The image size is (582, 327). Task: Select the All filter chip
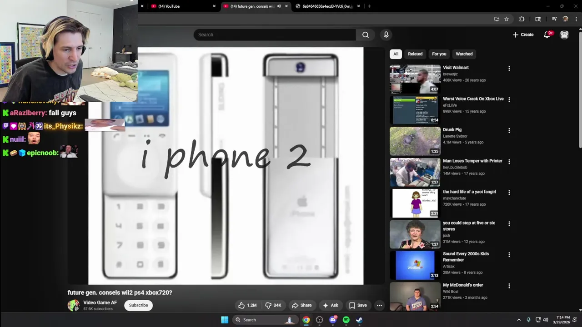[396, 54]
